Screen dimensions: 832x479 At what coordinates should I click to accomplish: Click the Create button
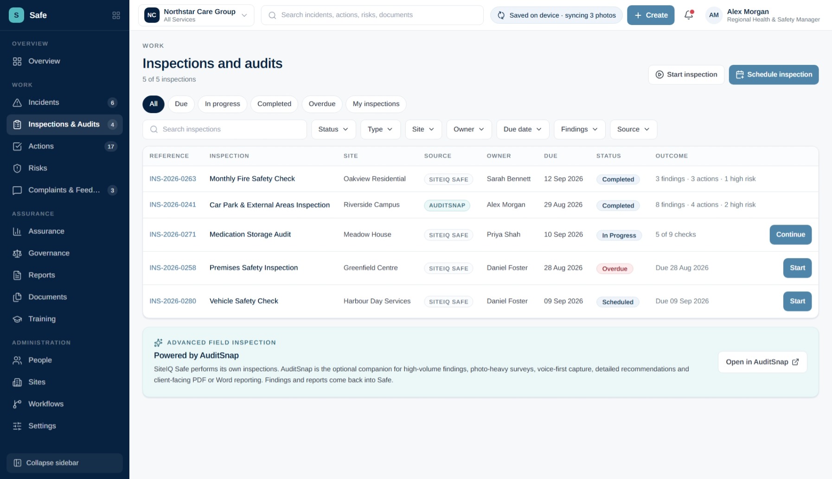coord(651,15)
